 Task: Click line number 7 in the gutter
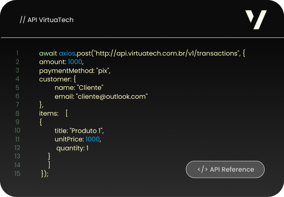click(17, 105)
